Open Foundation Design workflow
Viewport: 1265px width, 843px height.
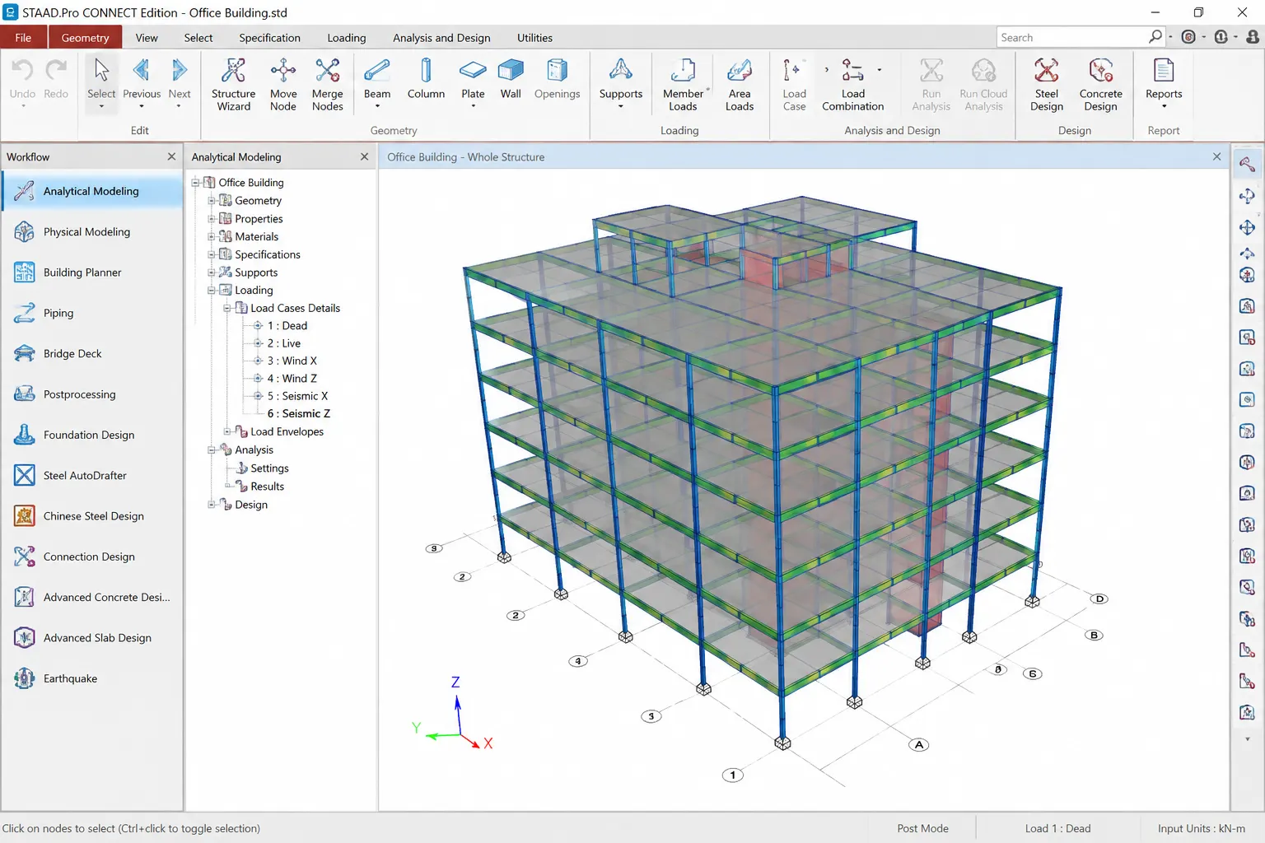[92, 435]
